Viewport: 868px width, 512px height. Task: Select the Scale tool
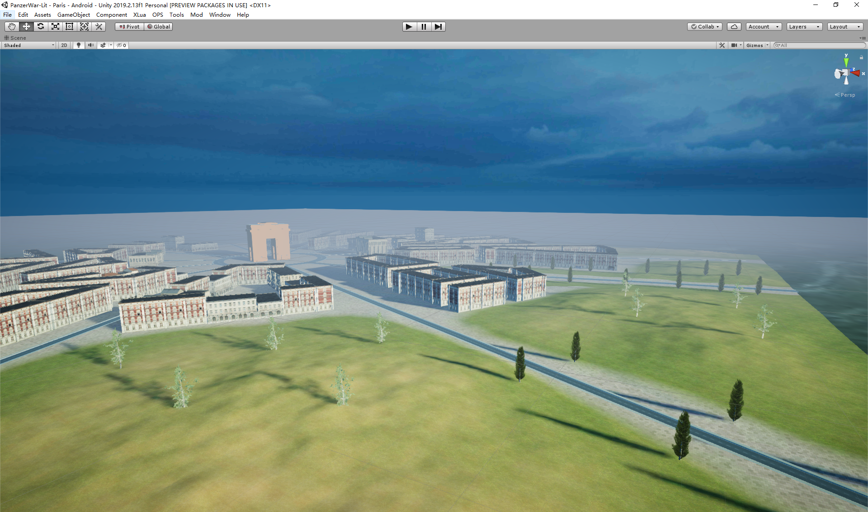coord(55,27)
